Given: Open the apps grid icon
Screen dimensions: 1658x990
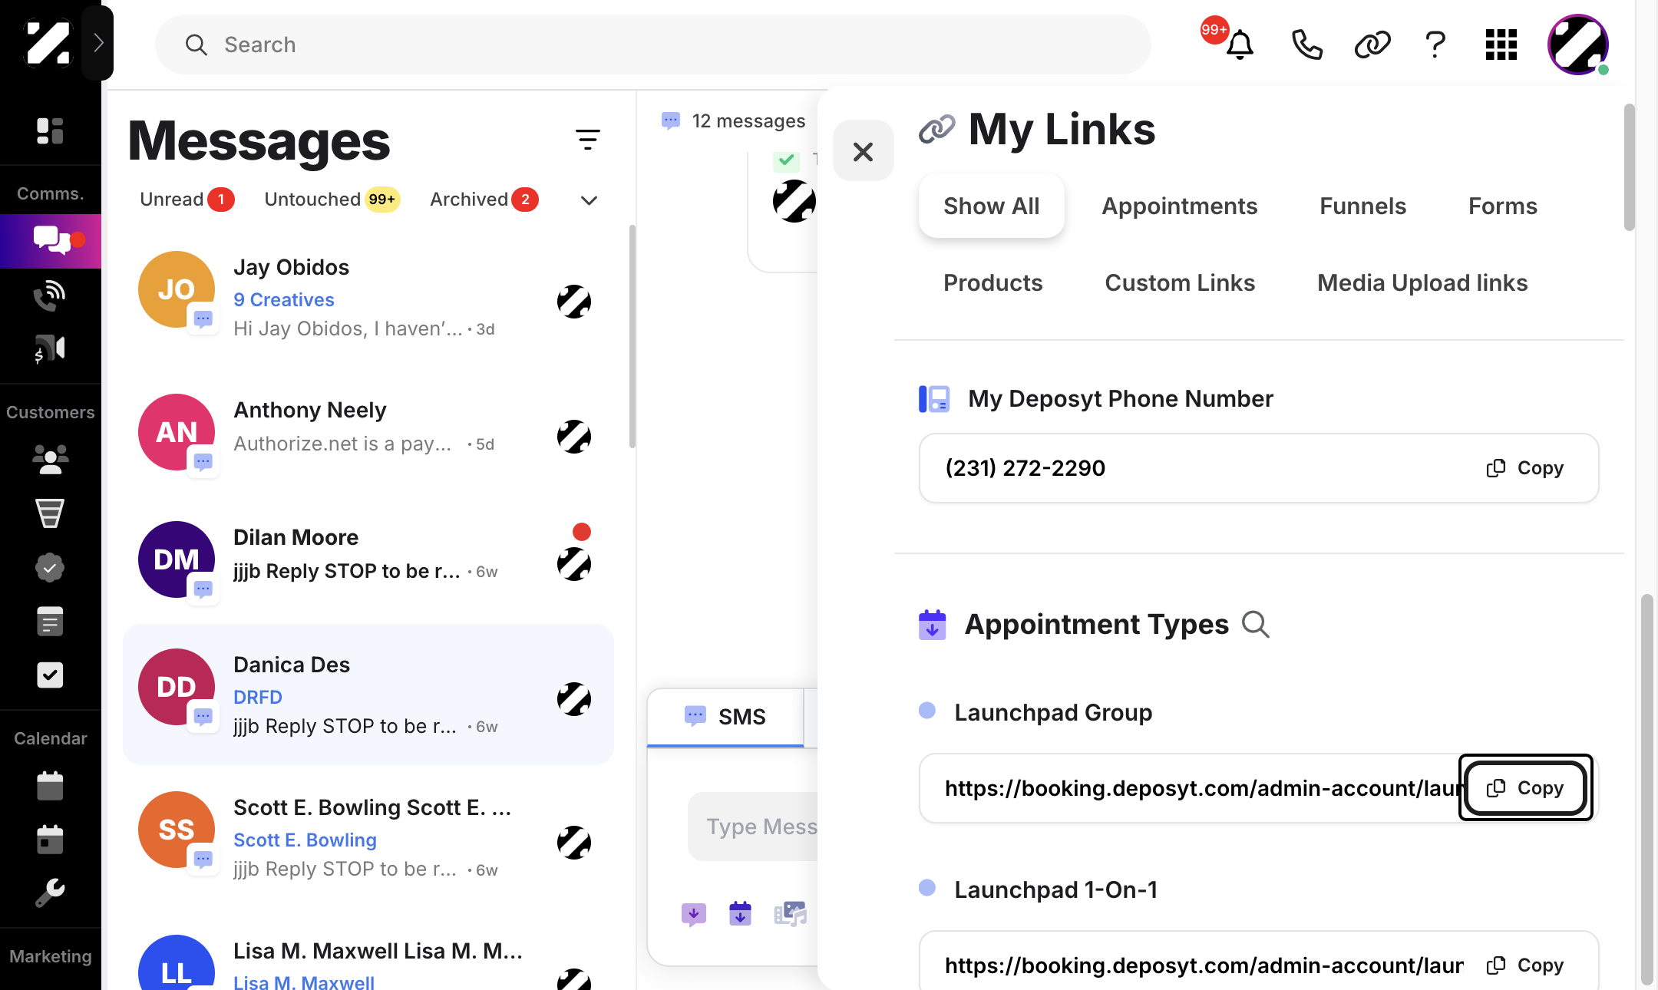Looking at the screenshot, I should click(1501, 45).
